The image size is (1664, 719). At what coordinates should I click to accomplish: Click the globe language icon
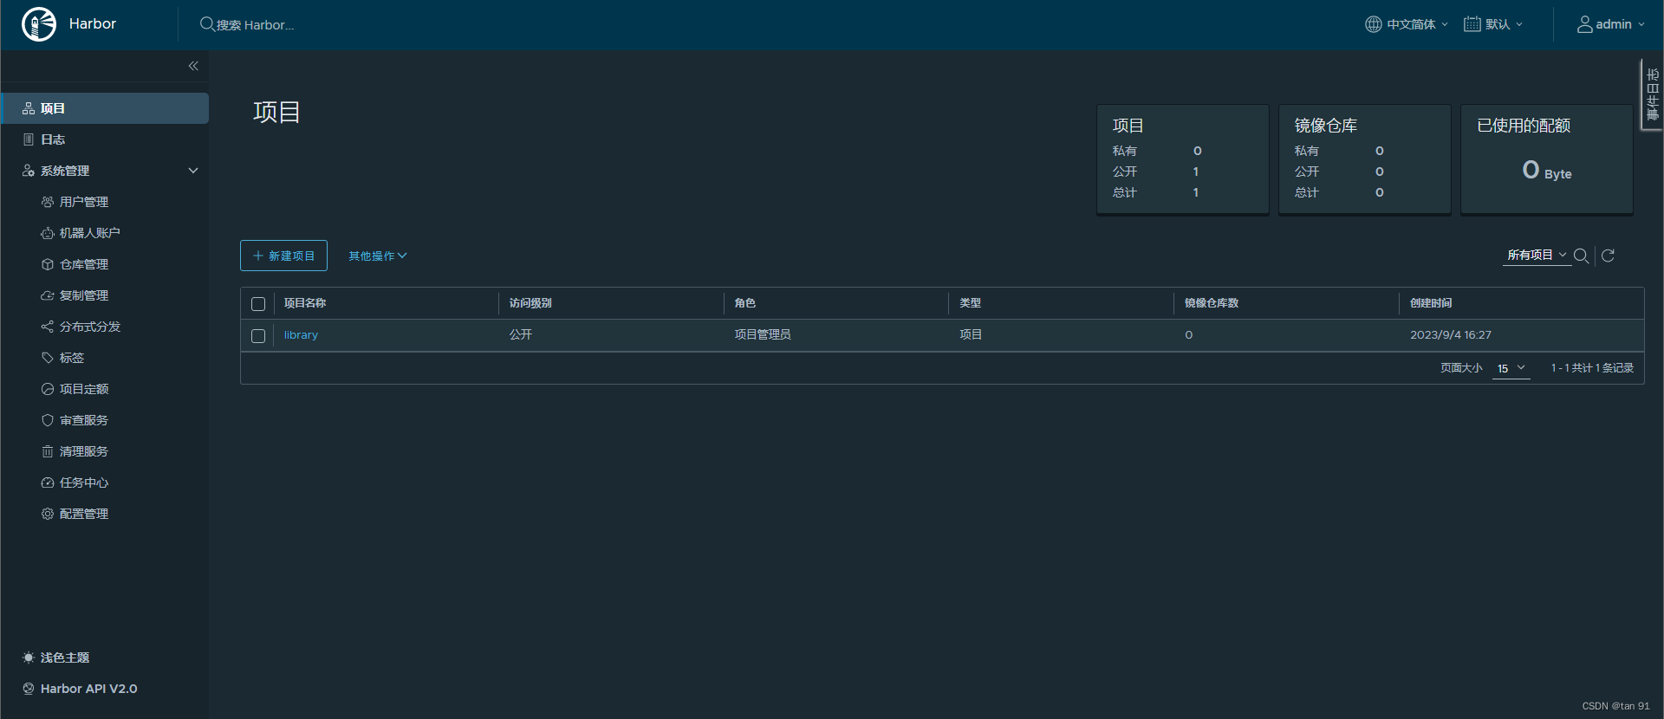pos(1373,24)
